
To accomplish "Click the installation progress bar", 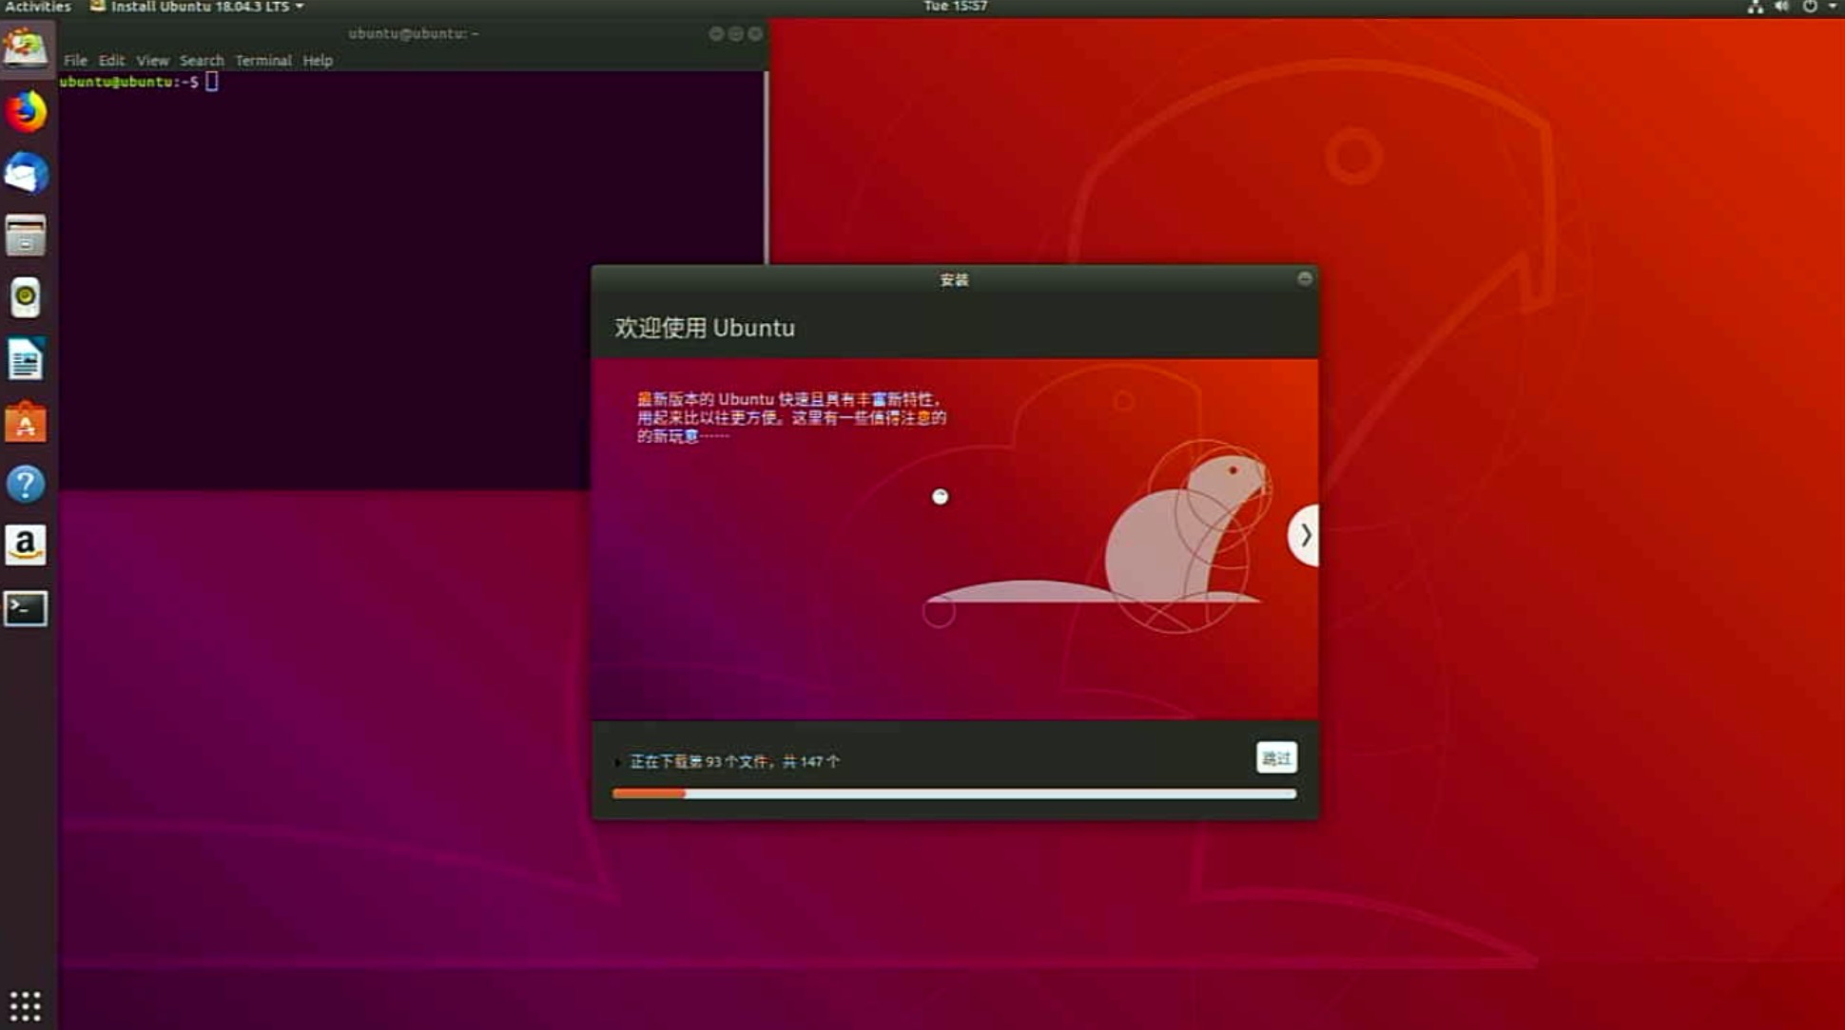I will point(954,793).
